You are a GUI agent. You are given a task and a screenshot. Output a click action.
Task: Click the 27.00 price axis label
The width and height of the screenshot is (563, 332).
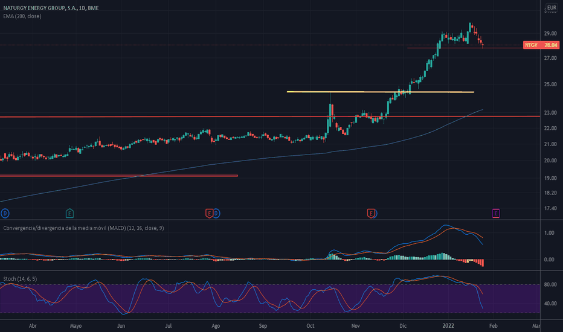(x=550, y=58)
